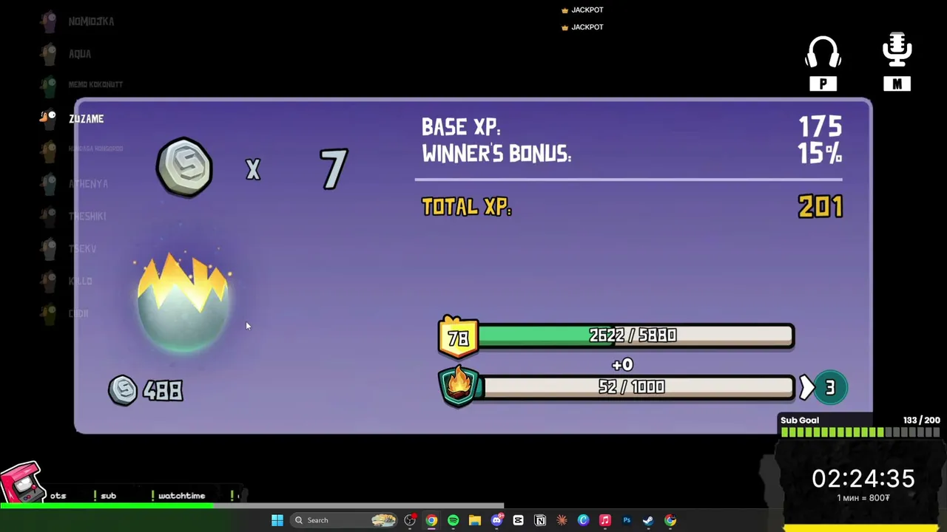Select player ATHENYA in the list
The width and height of the screenshot is (947, 532).
[x=88, y=184]
